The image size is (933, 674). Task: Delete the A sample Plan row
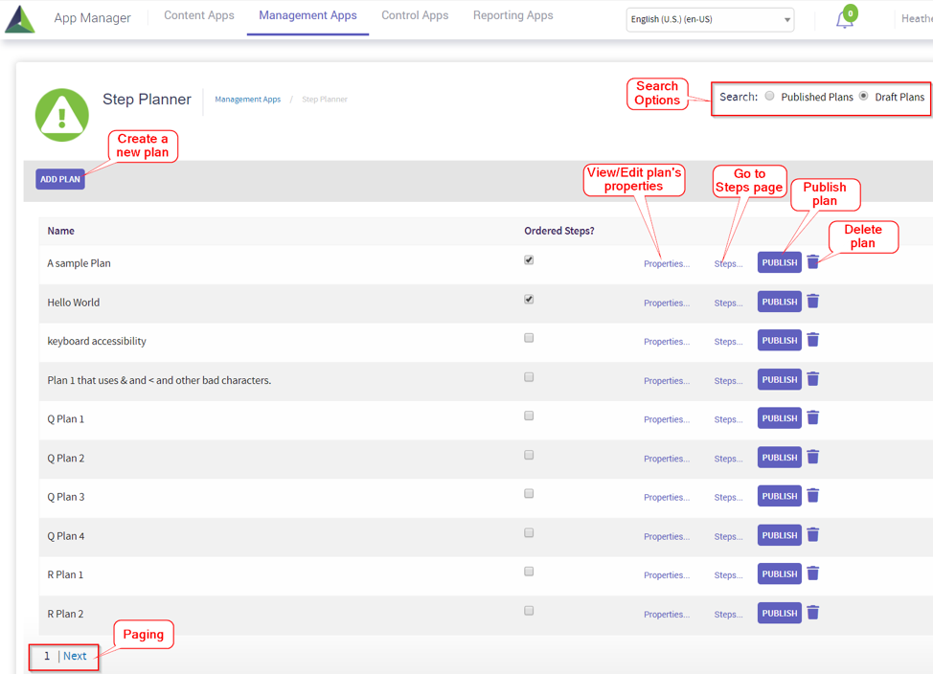(x=812, y=262)
